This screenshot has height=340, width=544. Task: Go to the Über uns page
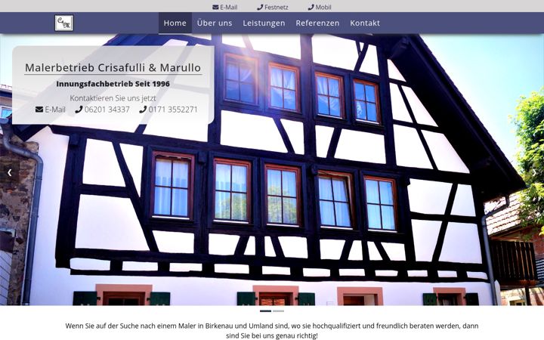pos(215,23)
